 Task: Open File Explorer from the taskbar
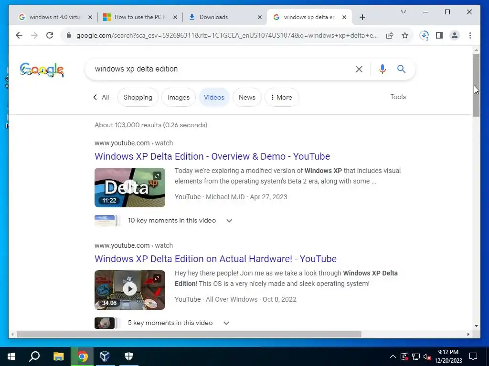pyautogui.click(x=58, y=356)
